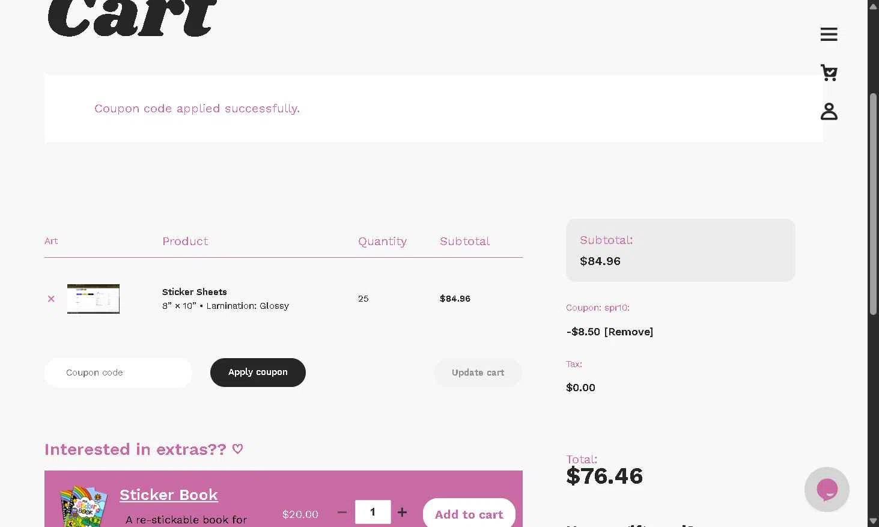Open the Sticker Sheets product name
The image size is (879, 527).
[x=195, y=292]
